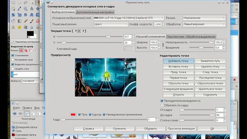This screenshot has height=139, width=247.
Task: Select the Perspective tool
Action: tap(32, 15)
